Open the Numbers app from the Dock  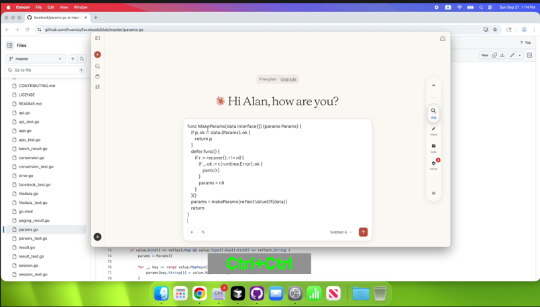point(314,293)
